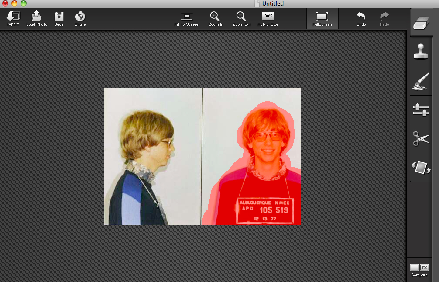439x282 pixels.
Task: Switch to the Clone Stamp tool
Action: click(x=421, y=52)
